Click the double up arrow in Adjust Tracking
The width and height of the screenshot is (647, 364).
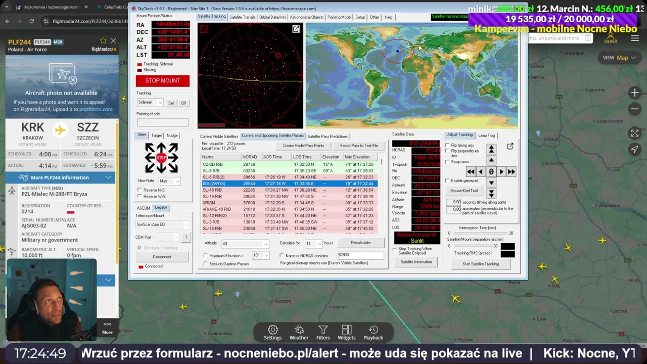(491, 149)
